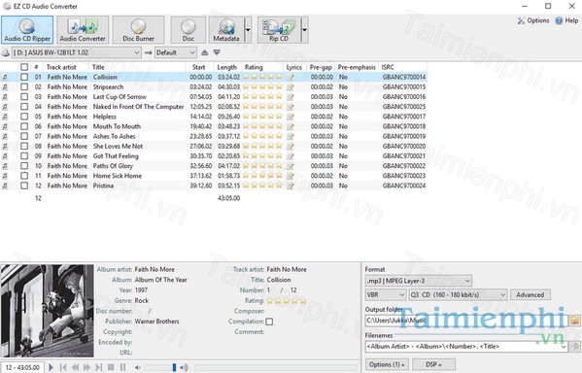Check the box for track 02 Stripsearch

(24, 86)
